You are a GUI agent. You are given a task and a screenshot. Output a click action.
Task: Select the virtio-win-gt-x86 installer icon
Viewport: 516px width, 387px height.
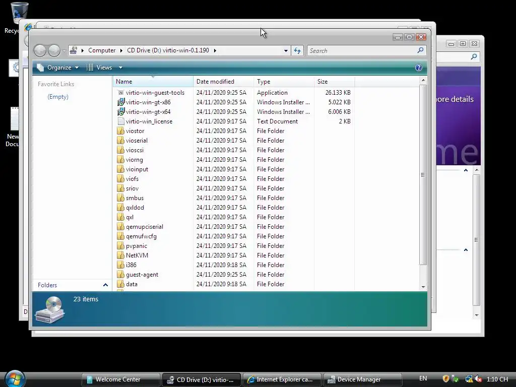[121, 102]
